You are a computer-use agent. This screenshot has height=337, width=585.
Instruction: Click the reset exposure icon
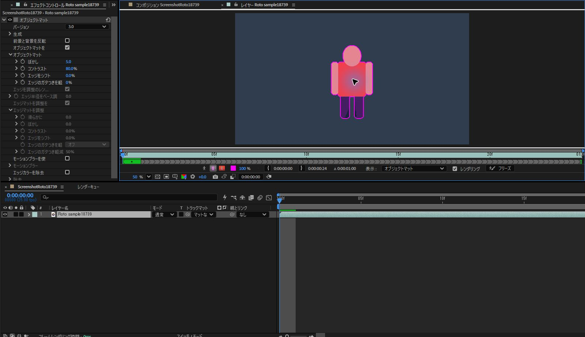[193, 177]
